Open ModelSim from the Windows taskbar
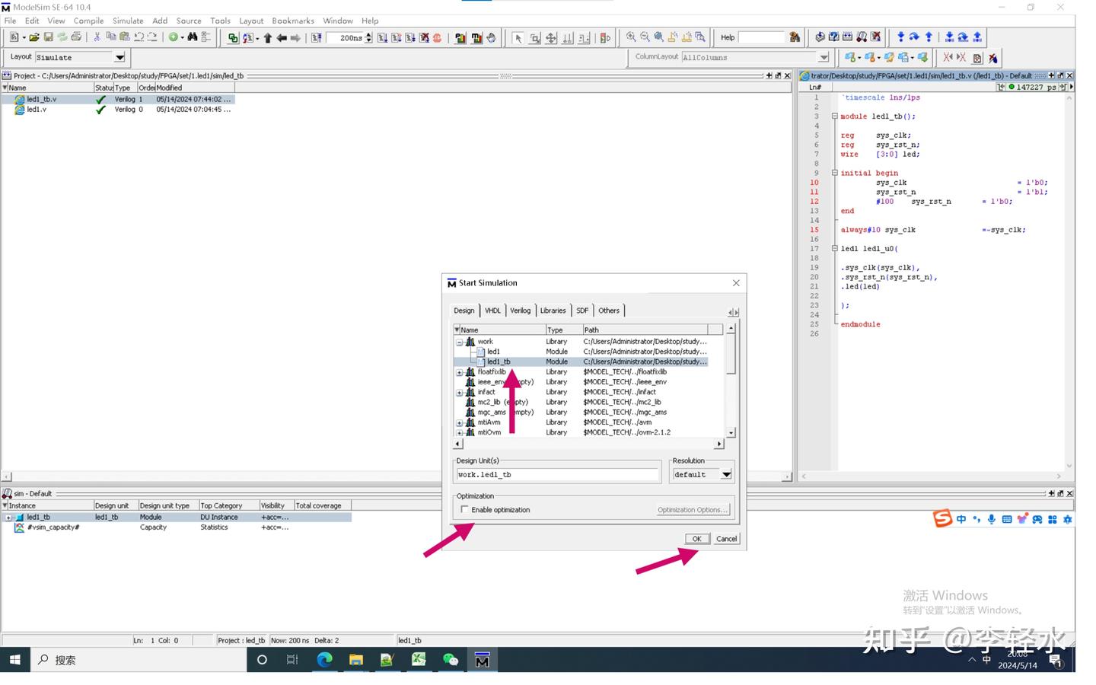 click(482, 660)
